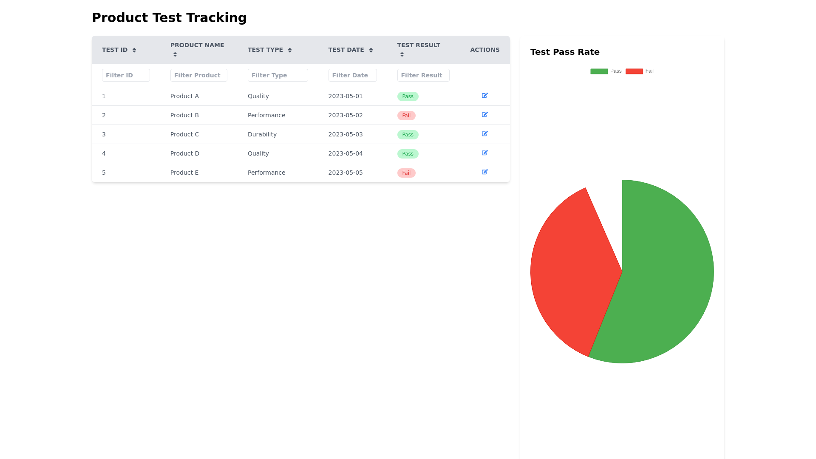The image size is (816, 459).
Task: Sort by Test Date arrow icon
Action: (x=371, y=50)
